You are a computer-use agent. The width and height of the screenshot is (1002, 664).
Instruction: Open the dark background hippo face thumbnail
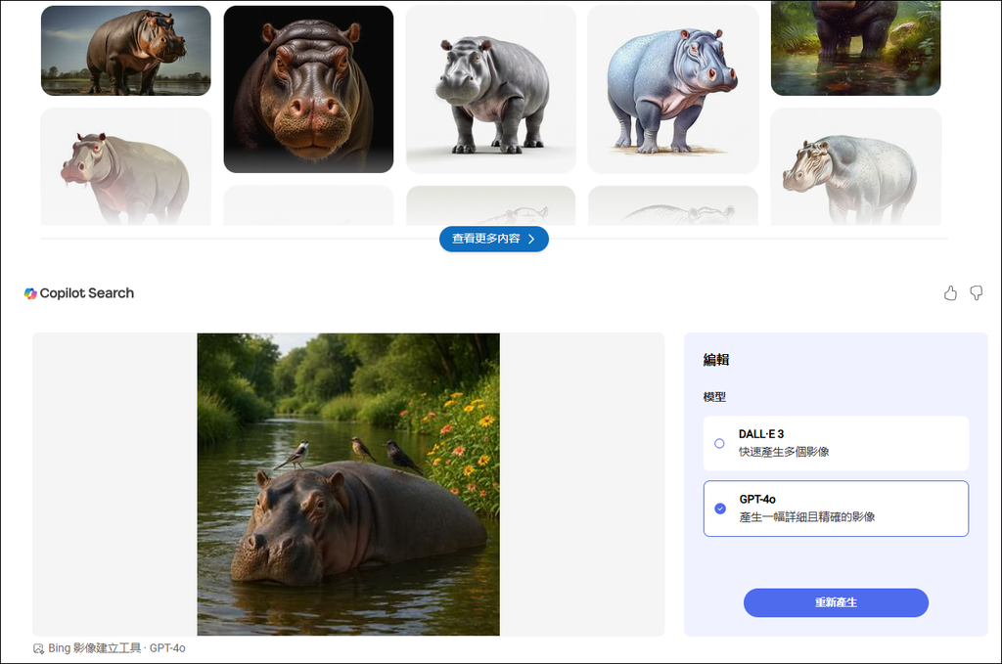[308, 89]
